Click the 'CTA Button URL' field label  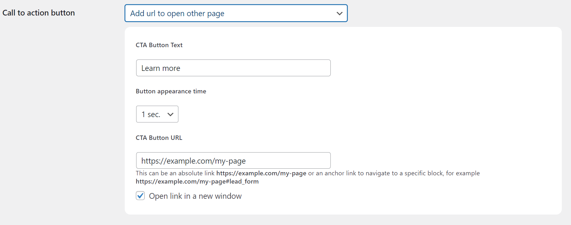tap(159, 138)
